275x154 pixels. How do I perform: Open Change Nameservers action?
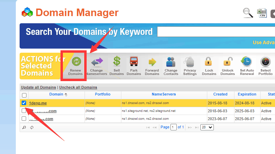click(x=97, y=66)
